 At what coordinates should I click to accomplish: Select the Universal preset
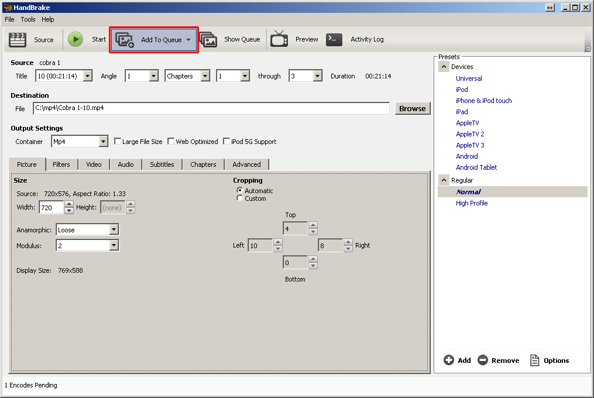point(469,78)
